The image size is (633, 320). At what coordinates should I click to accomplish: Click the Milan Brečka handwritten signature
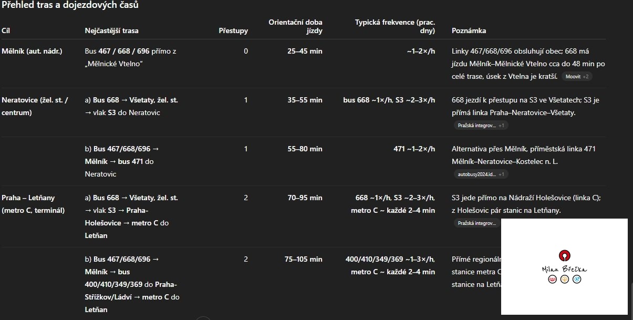click(x=564, y=269)
